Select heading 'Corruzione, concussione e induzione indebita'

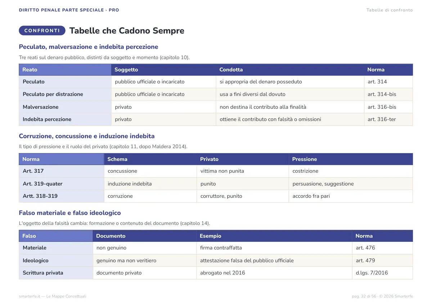[87, 136]
